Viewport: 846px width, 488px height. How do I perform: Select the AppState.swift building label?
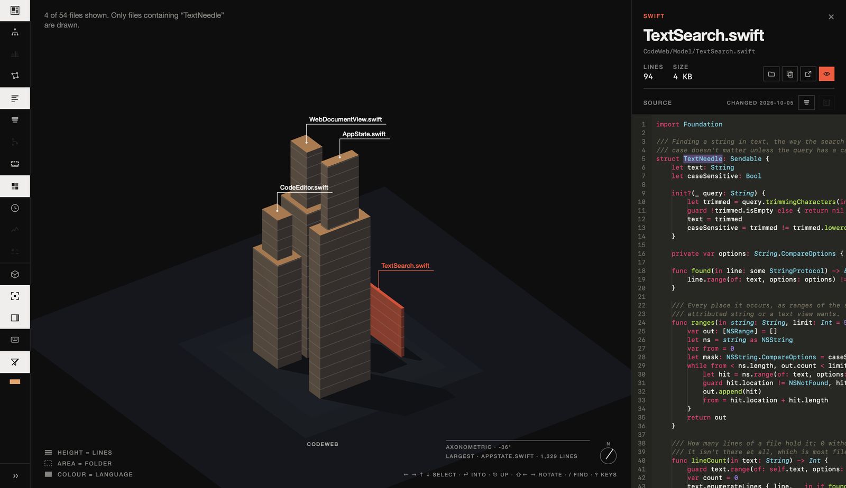pyautogui.click(x=364, y=134)
